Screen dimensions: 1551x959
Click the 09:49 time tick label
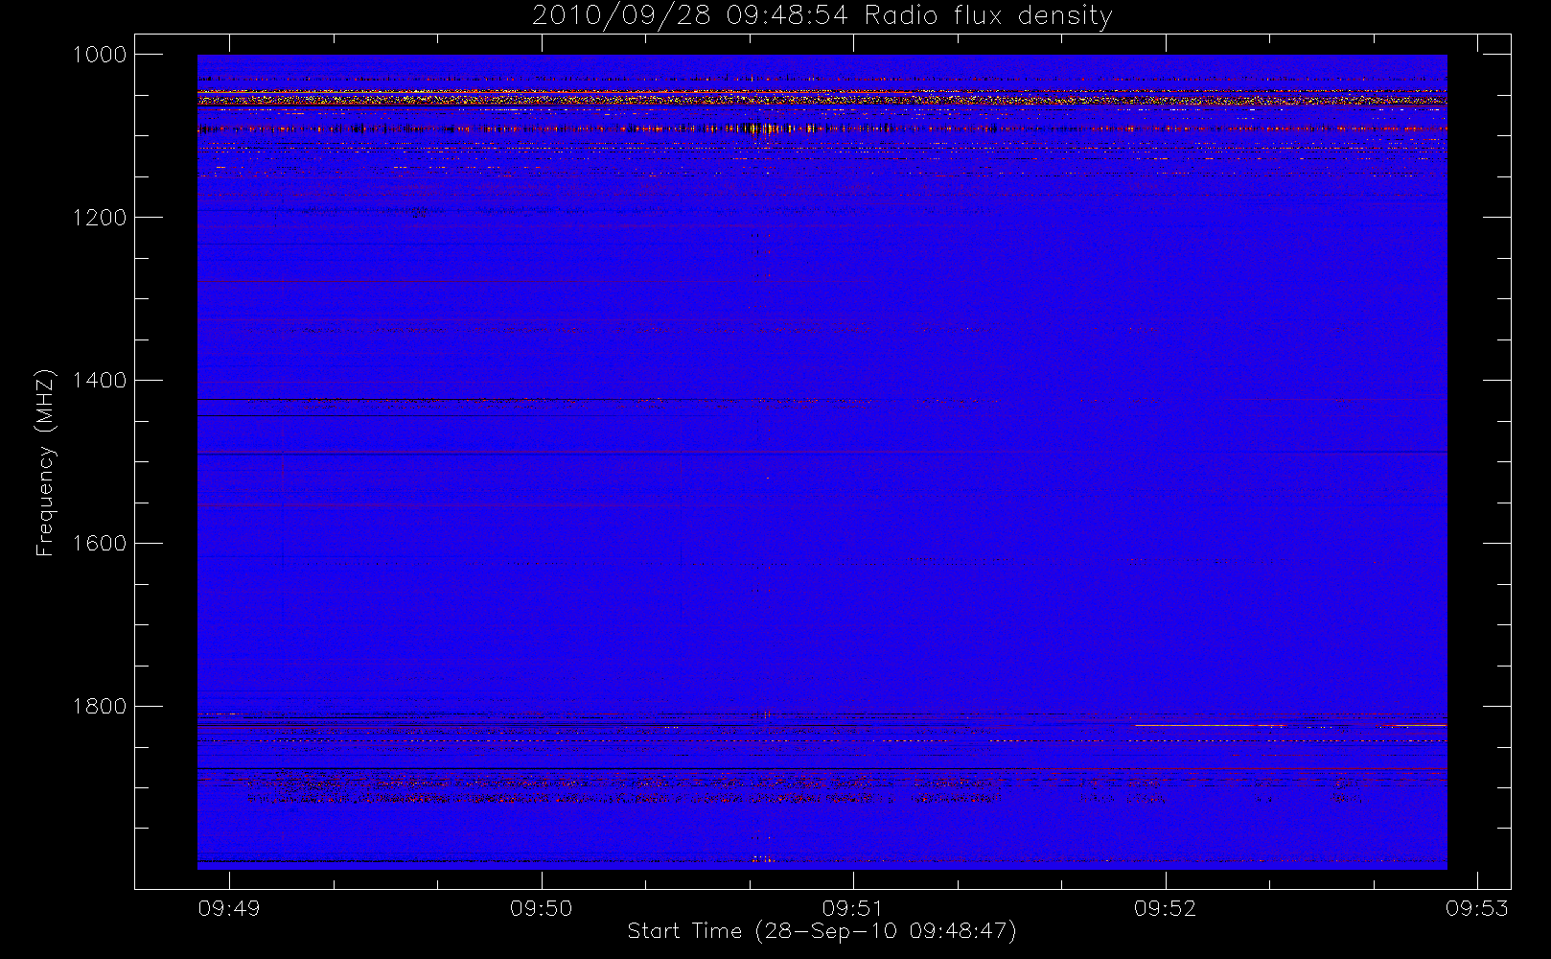point(229,908)
